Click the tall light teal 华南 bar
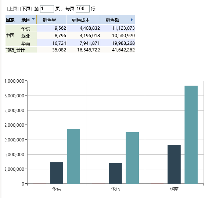The height and width of the screenshot is (198, 216). pos(191,134)
